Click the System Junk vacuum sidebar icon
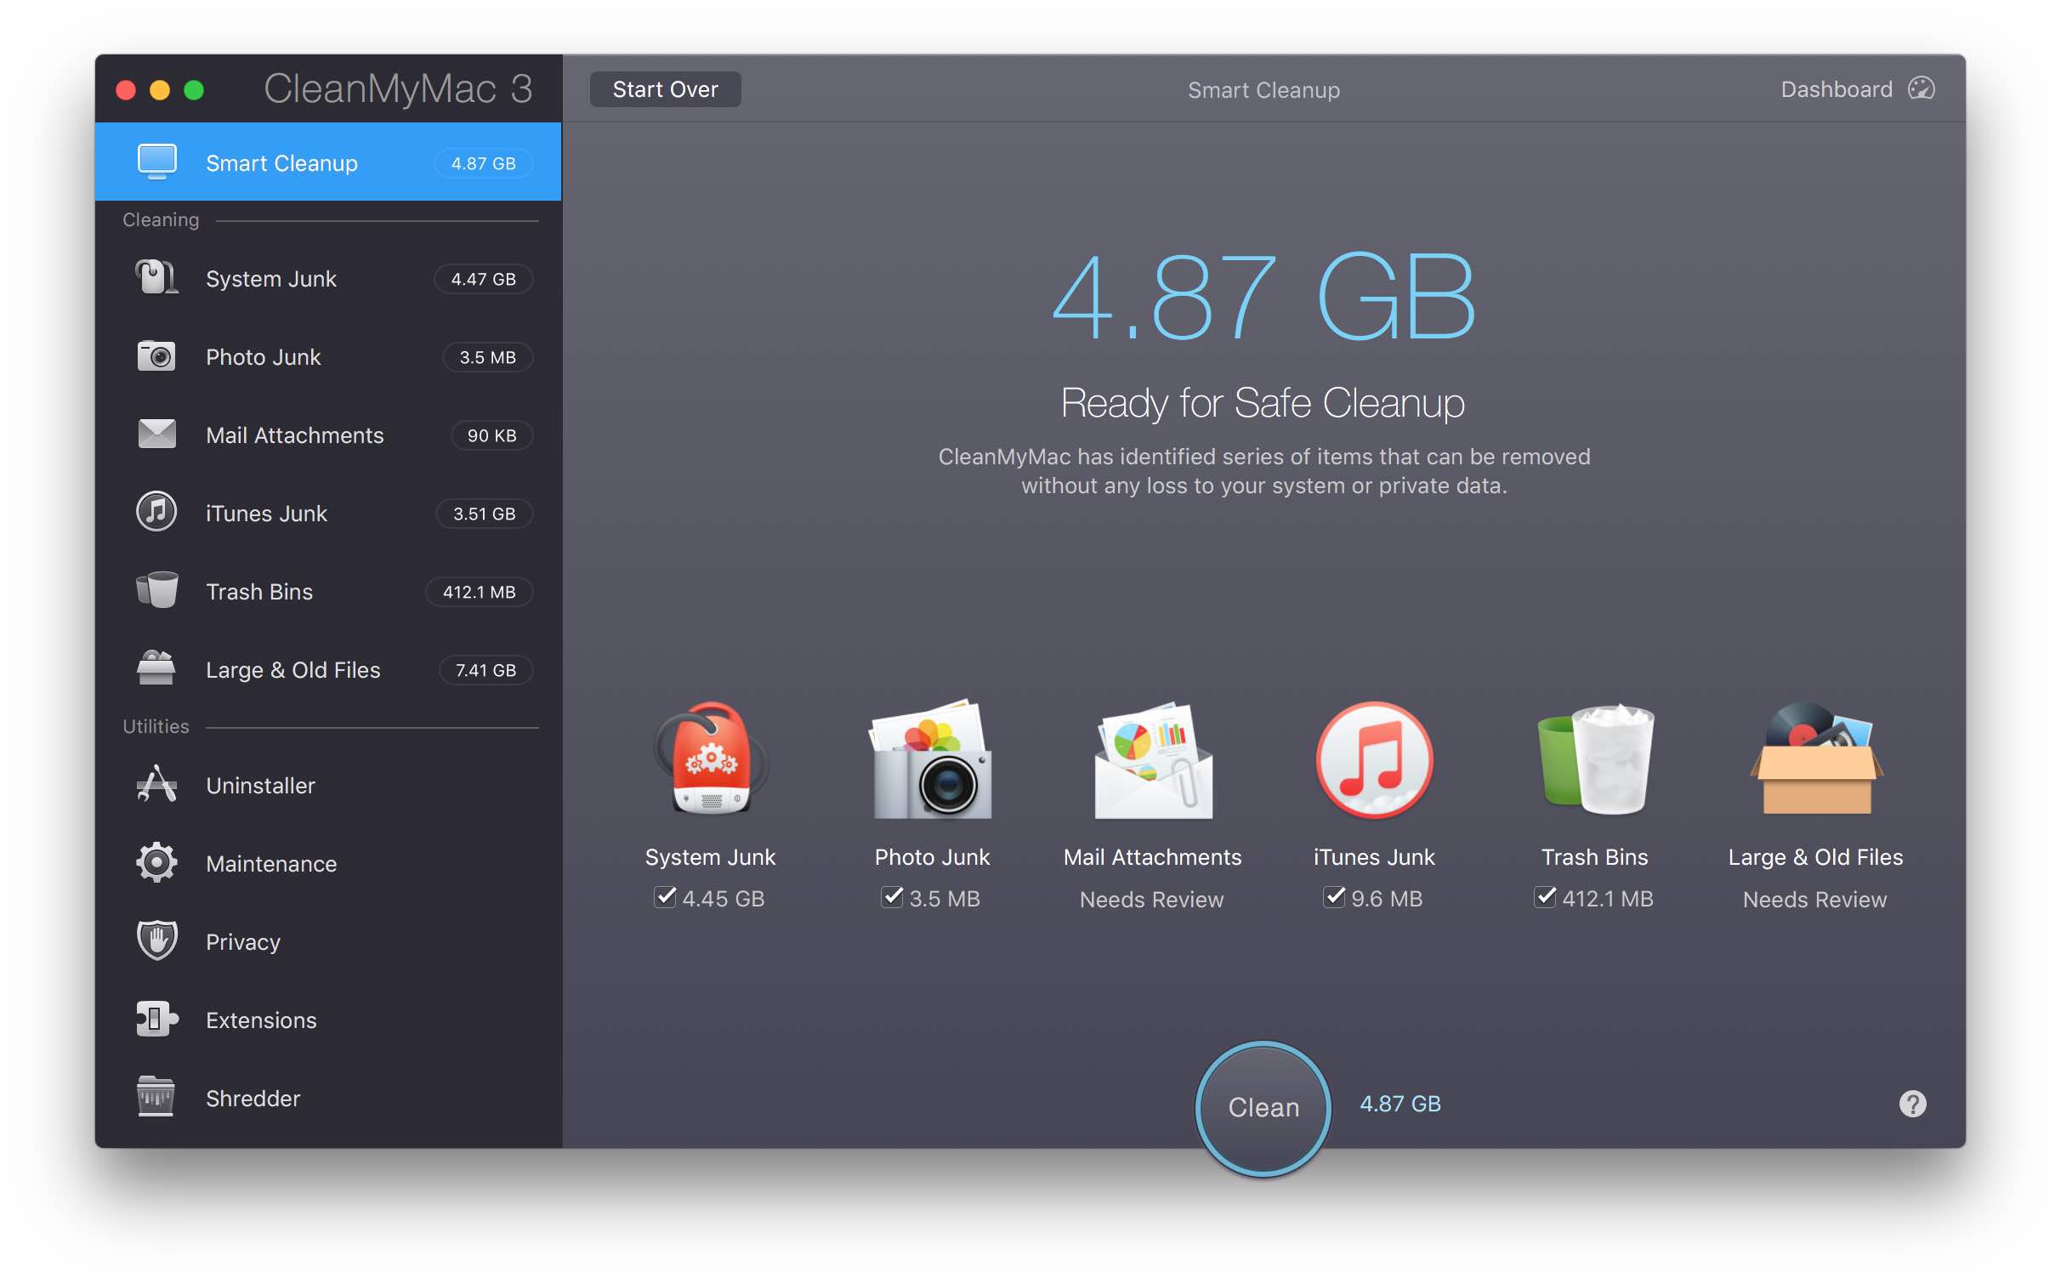Screen dimensions: 2061x1284 point(157,278)
